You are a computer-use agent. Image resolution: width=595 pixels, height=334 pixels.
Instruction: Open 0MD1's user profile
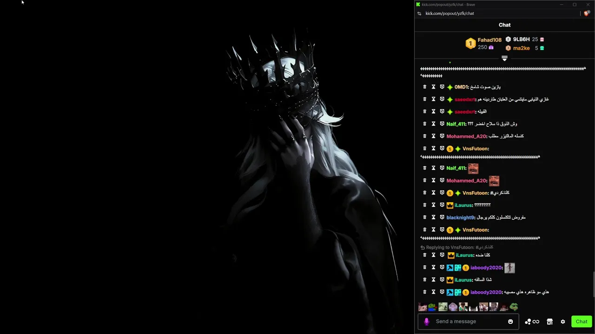[x=461, y=87]
